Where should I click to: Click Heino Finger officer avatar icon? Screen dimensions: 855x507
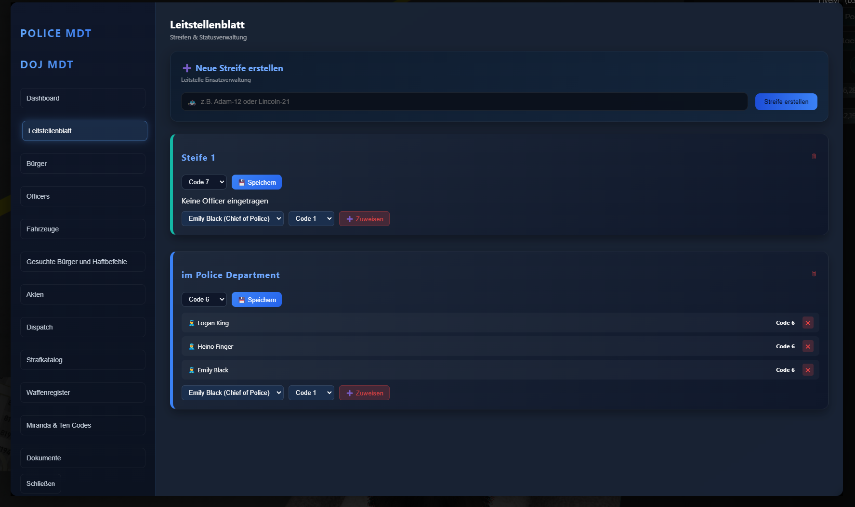(192, 347)
